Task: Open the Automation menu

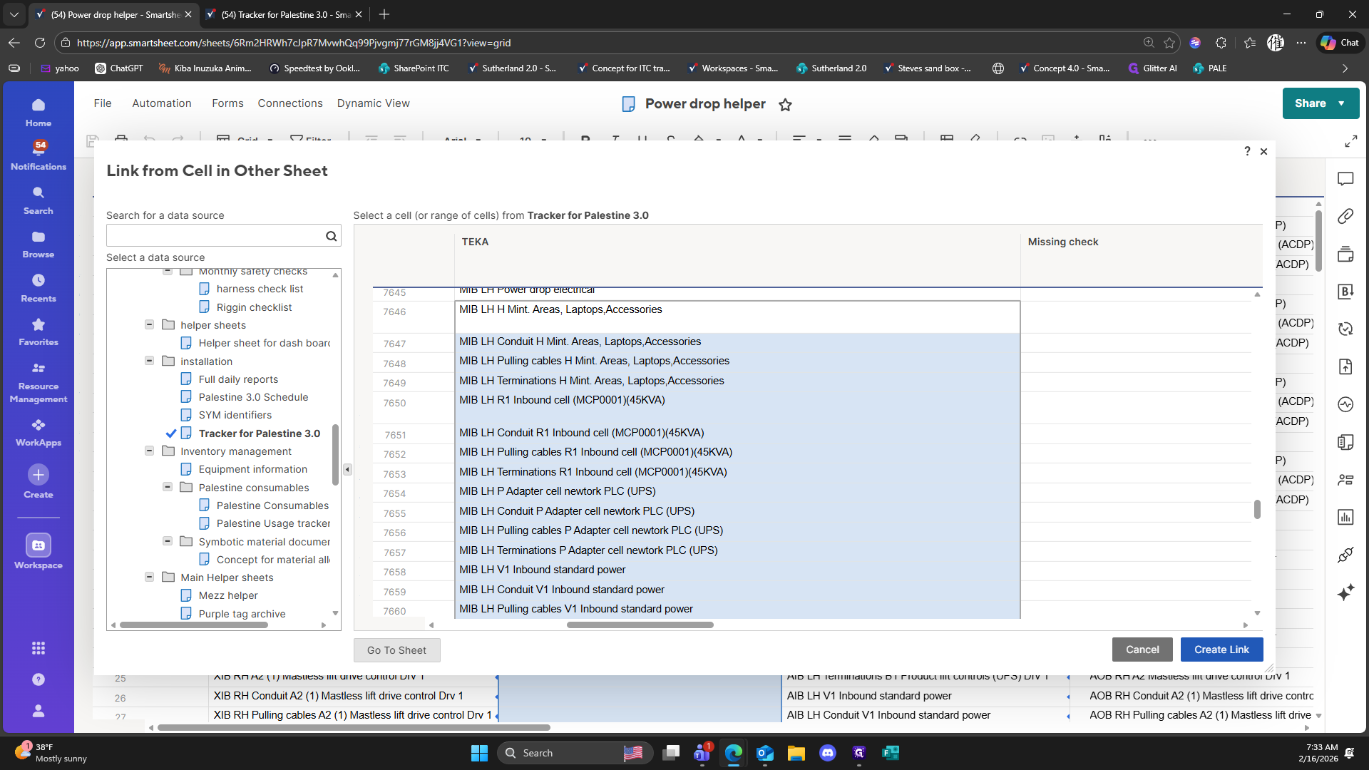Action: (162, 103)
